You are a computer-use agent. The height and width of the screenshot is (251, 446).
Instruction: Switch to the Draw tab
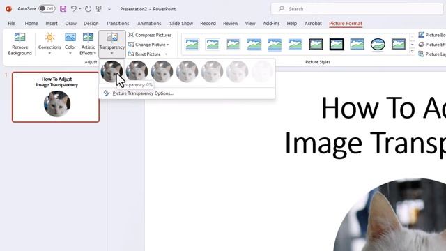(70, 23)
